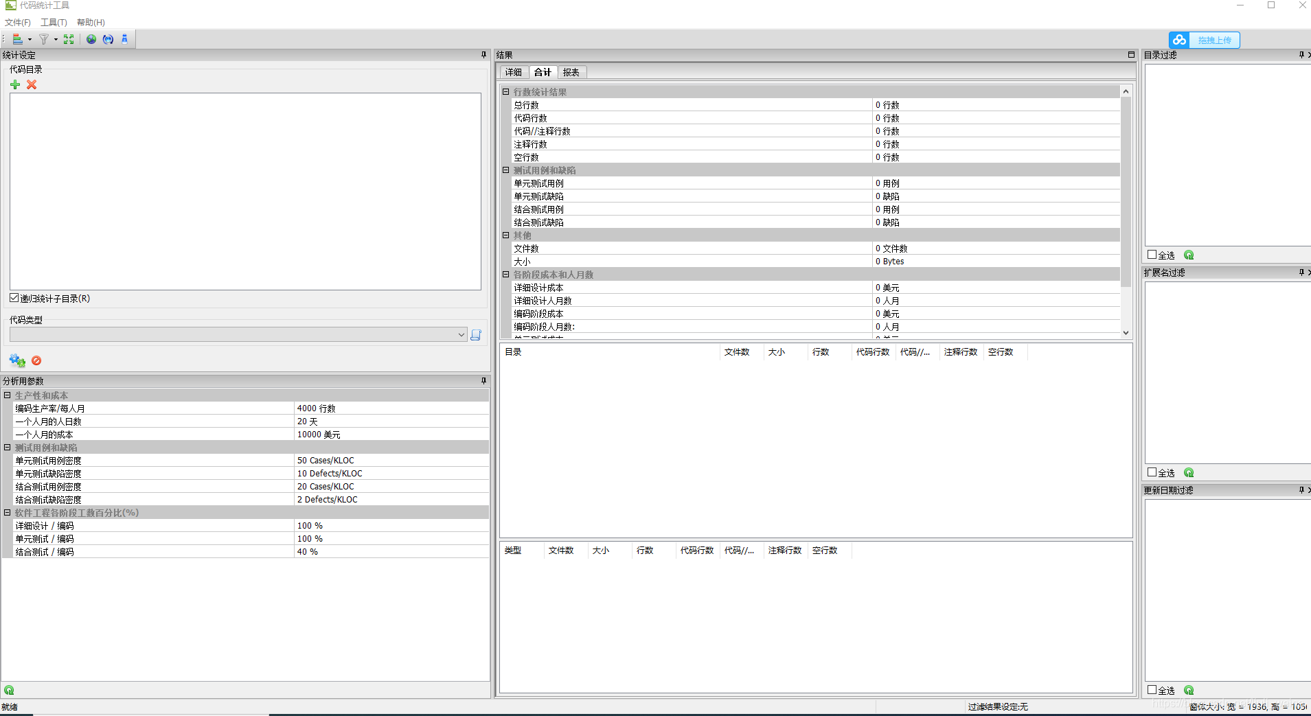This screenshot has width=1311, height=716.
Task: Collapse the 其他 results group
Action: pyautogui.click(x=506, y=235)
